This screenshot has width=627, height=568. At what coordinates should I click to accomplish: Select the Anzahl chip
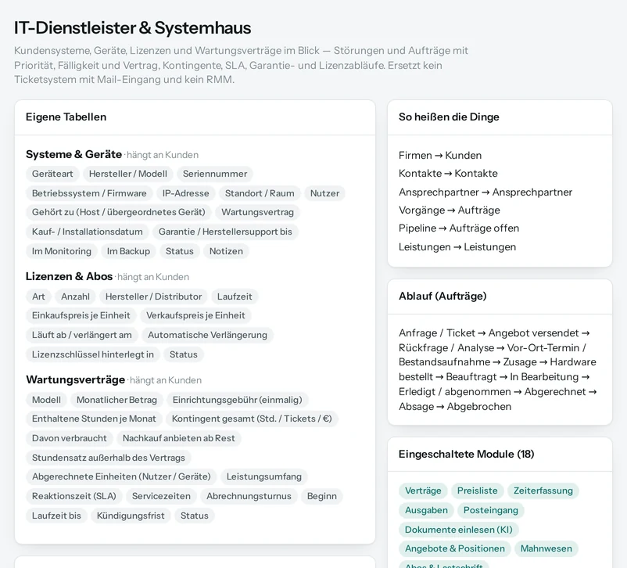[75, 297]
